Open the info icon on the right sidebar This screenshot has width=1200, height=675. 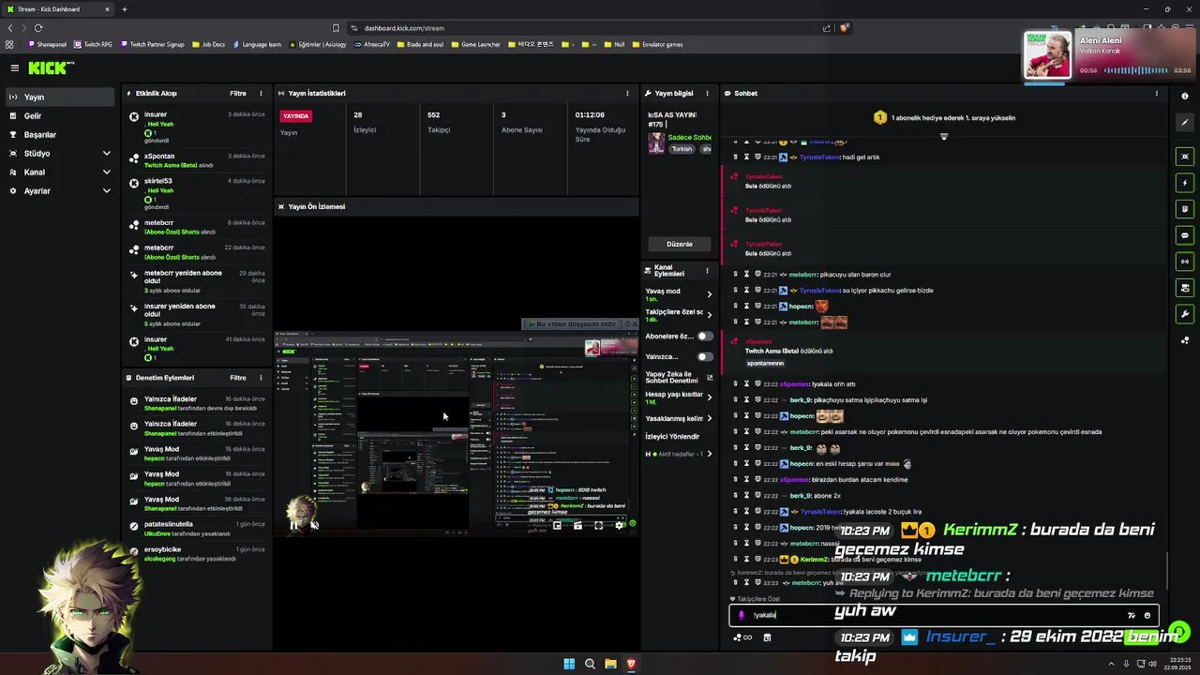pyautogui.click(x=1185, y=96)
